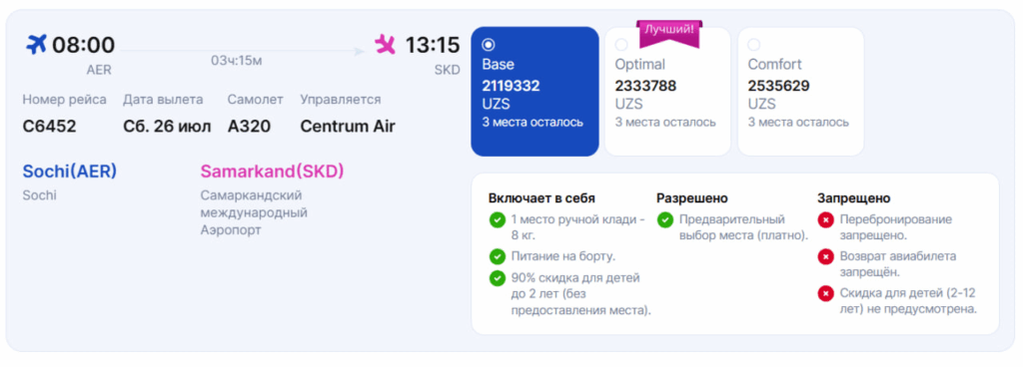Click the flight number C6452
This screenshot has height=367, width=1023.
tap(50, 127)
